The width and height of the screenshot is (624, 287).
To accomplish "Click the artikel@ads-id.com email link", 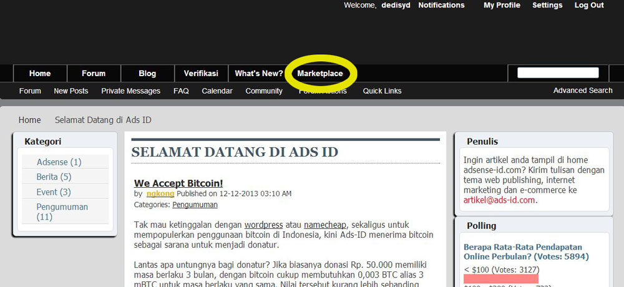I will [x=499, y=200].
